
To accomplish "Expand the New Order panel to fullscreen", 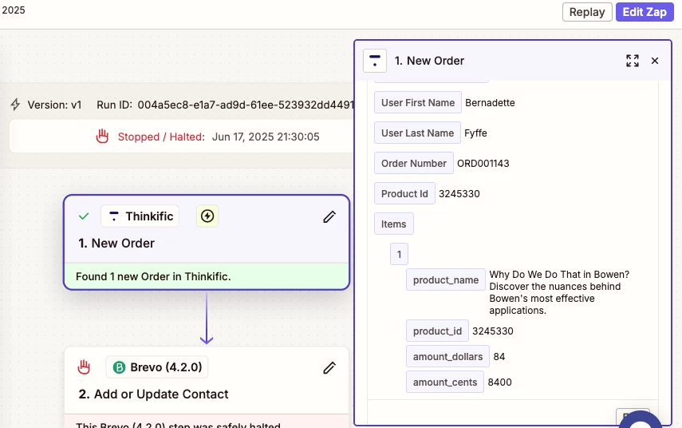I will (x=633, y=61).
